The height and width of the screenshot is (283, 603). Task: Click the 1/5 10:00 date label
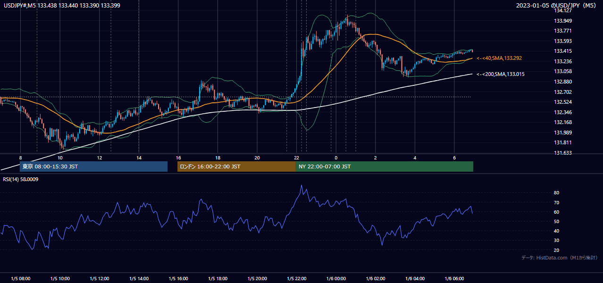60,279
